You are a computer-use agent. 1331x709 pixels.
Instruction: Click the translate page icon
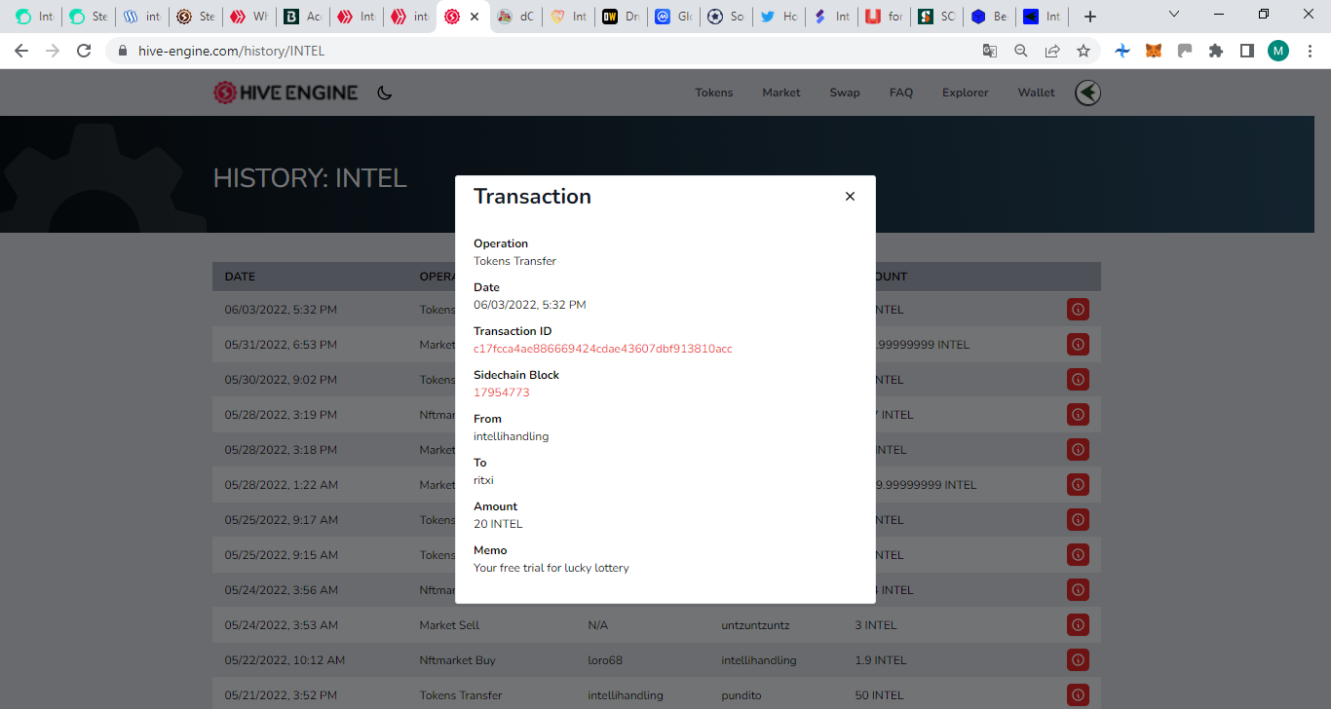point(989,51)
